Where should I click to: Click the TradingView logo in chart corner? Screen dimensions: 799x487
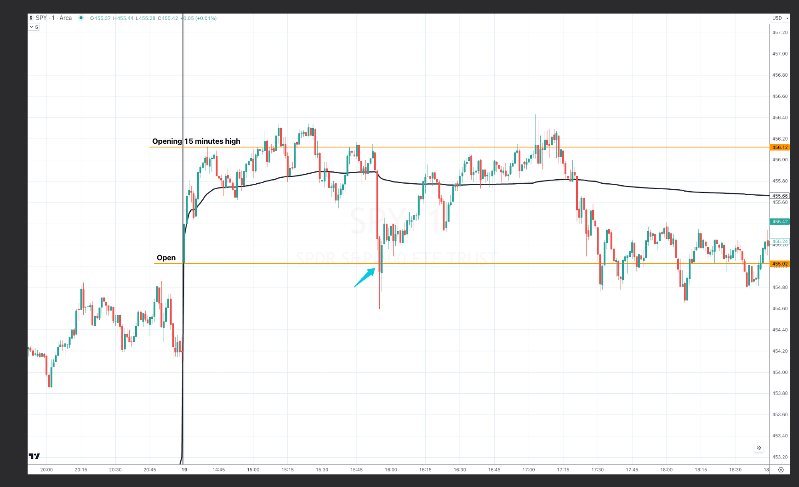coord(34,456)
